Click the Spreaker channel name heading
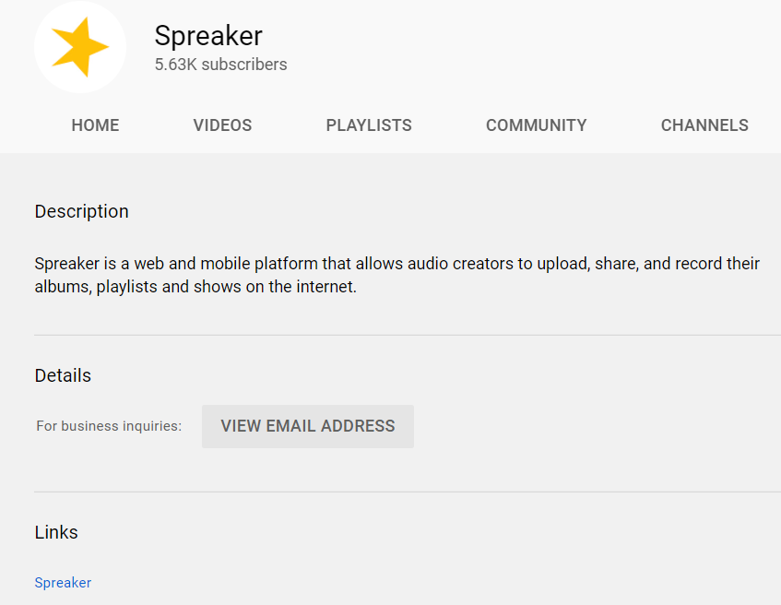 click(x=208, y=35)
